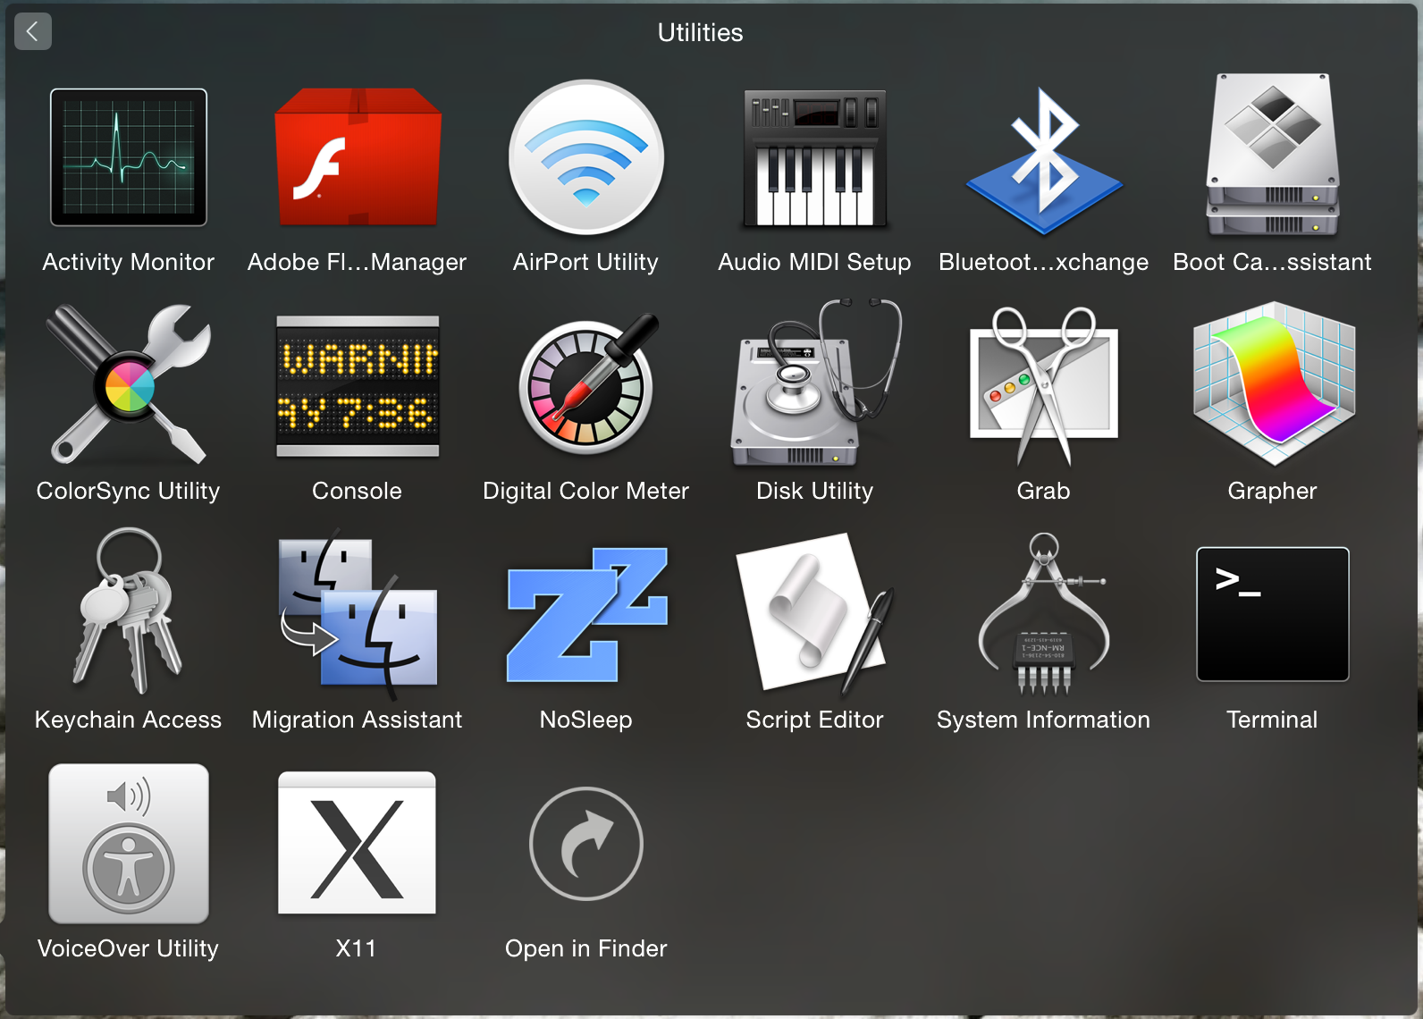Click the VoiceOver Utility label
Viewport: 1423px width, 1019px height.
[x=129, y=948]
